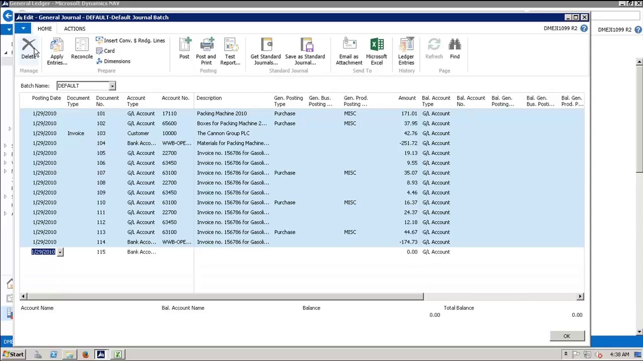Switch to the HOME tab

pos(44,29)
